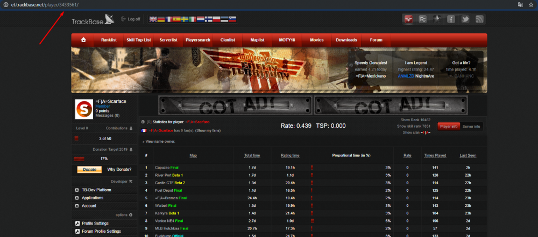Screen dimensions: 538x237
Task: Expand the TB-Dev Platform sidebar item
Action: point(104,190)
